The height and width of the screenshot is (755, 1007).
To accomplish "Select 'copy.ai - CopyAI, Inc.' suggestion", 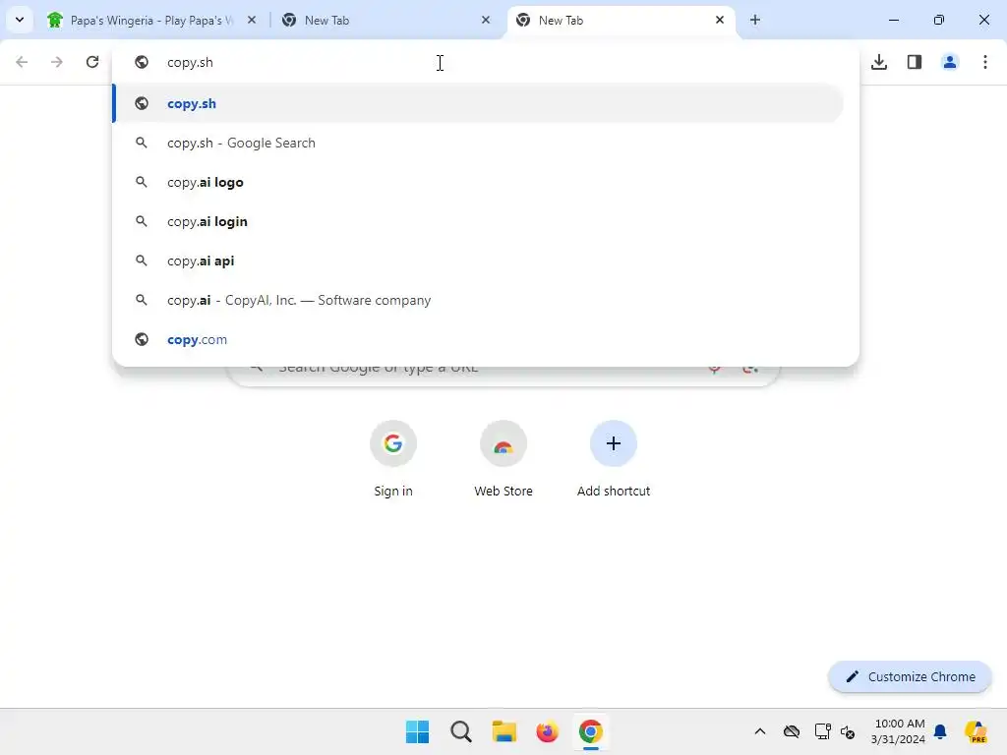I will [x=478, y=300].
